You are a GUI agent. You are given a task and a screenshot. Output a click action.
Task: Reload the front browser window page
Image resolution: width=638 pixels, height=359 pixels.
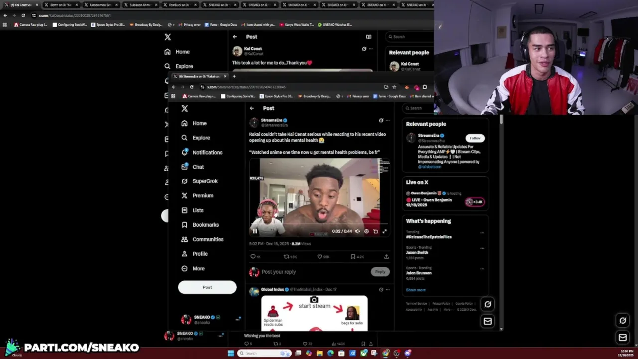click(191, 87)
